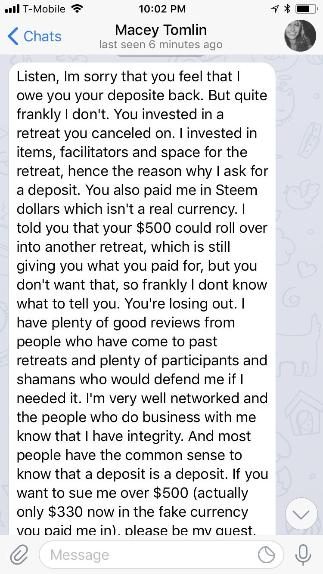Tap the back chevron arrow
This screenshot has width=323, height=574.
click(13, 36)
